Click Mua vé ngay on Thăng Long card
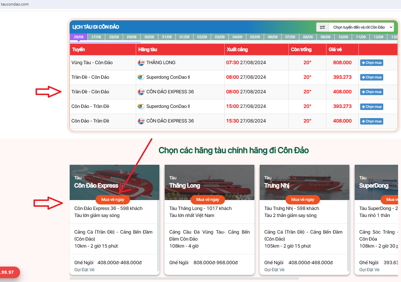The width and height of the screenshot is (401, 282). tap(208, 199)
